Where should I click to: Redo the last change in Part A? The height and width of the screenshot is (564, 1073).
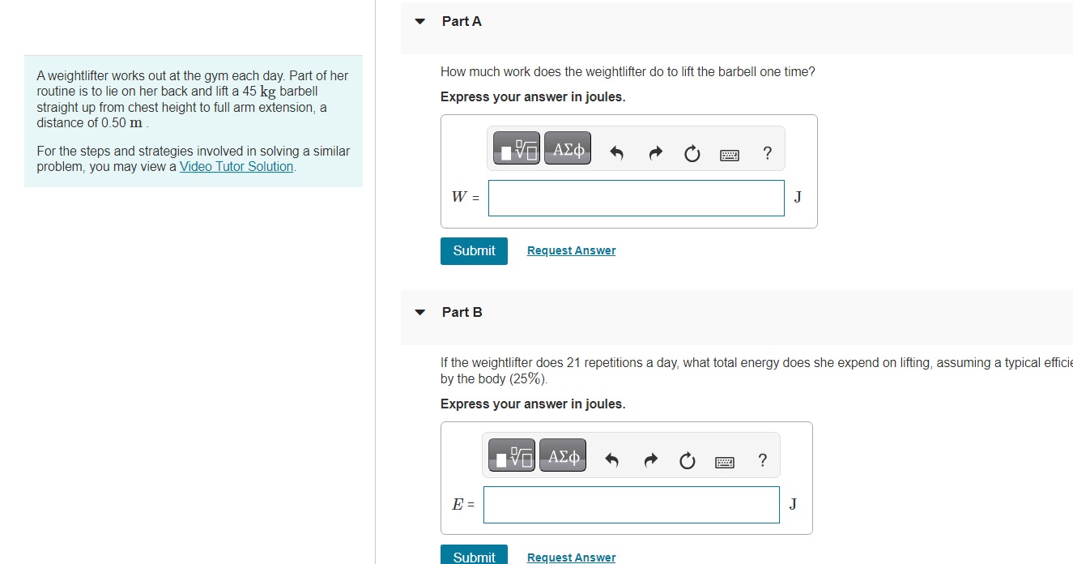(654, 153)
